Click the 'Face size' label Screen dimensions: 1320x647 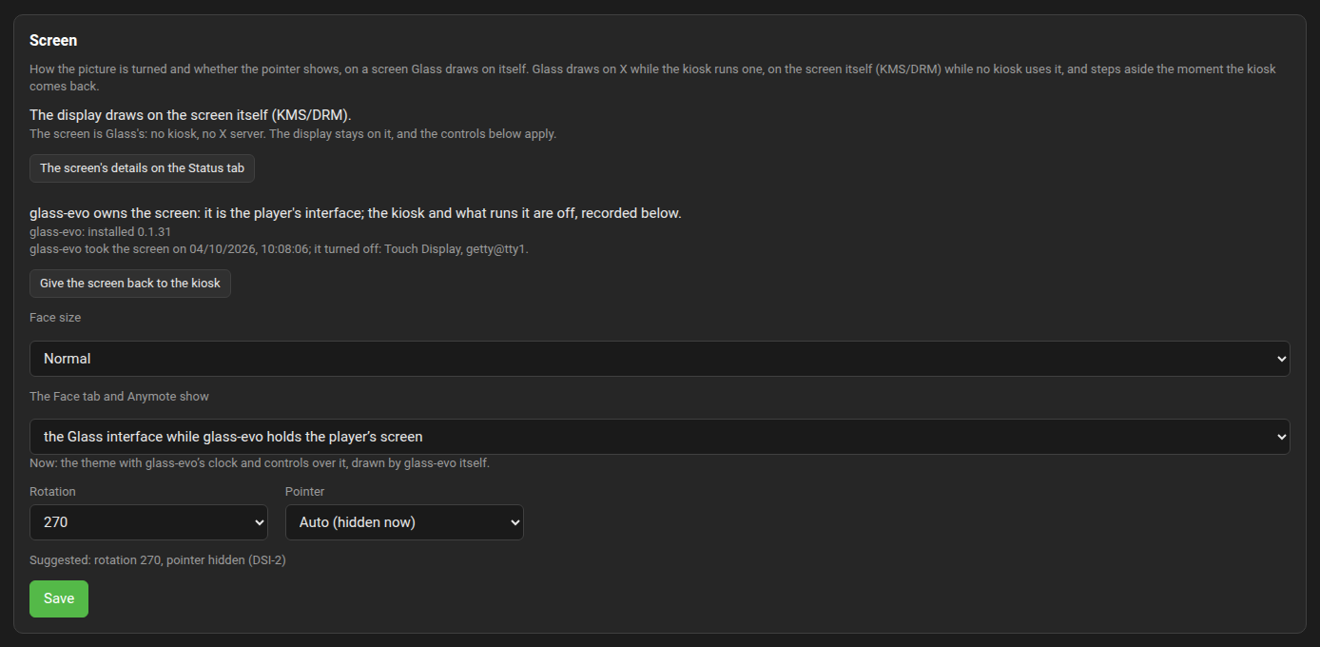[55, 318]
